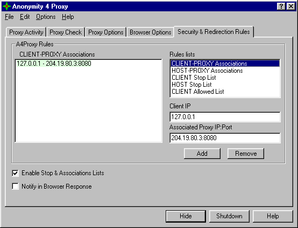Select CLIENT Allowed List in Rules lists
The height and width of the screenshot is (228, 298).
click(x=225, y=92)
